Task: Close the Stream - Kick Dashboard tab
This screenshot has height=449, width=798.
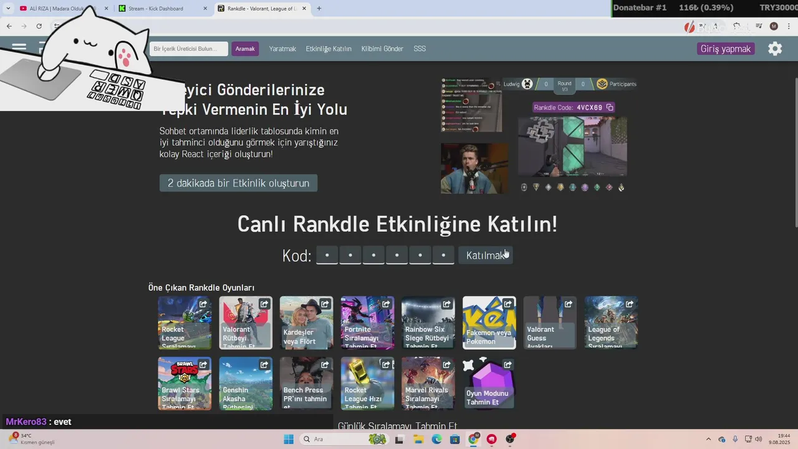Action: click(206, 9)
